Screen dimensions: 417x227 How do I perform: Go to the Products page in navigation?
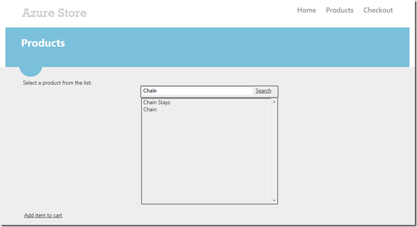click(340, 10)
